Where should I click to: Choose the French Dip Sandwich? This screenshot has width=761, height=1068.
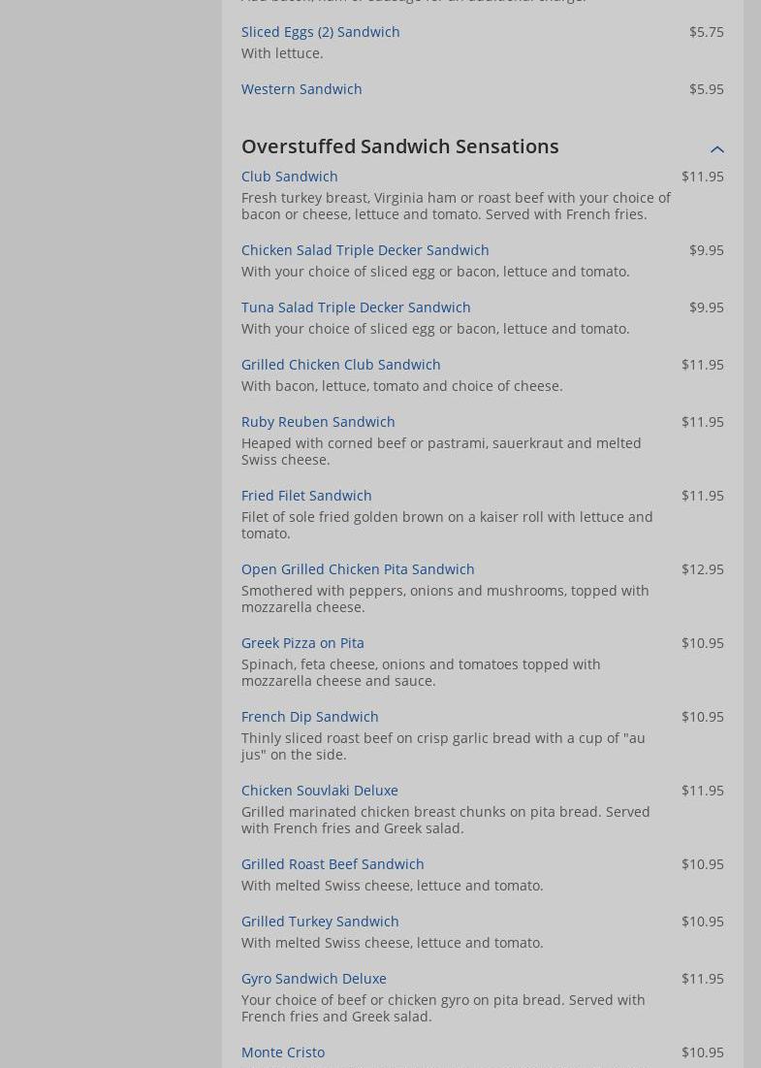[x=309, y=717]
